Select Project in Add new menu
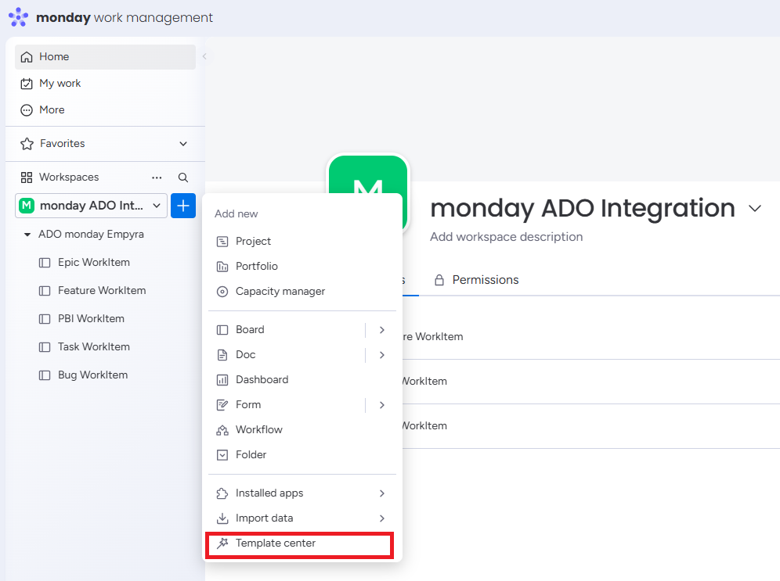 (302, 242)
